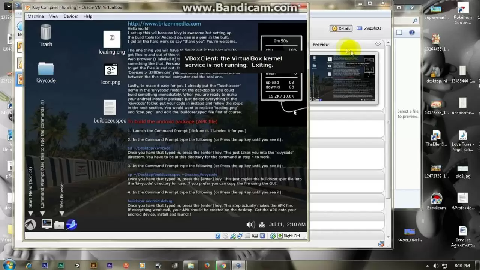Open the Windows Start button

[9, 265]
